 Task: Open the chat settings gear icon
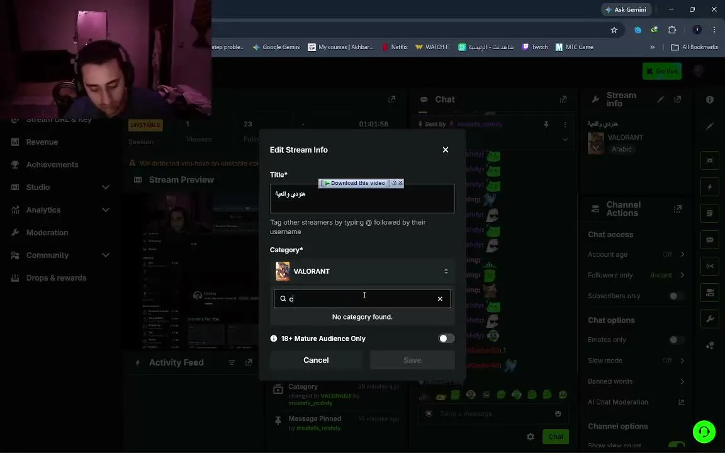pyautogui.click(x=531, y=437)
